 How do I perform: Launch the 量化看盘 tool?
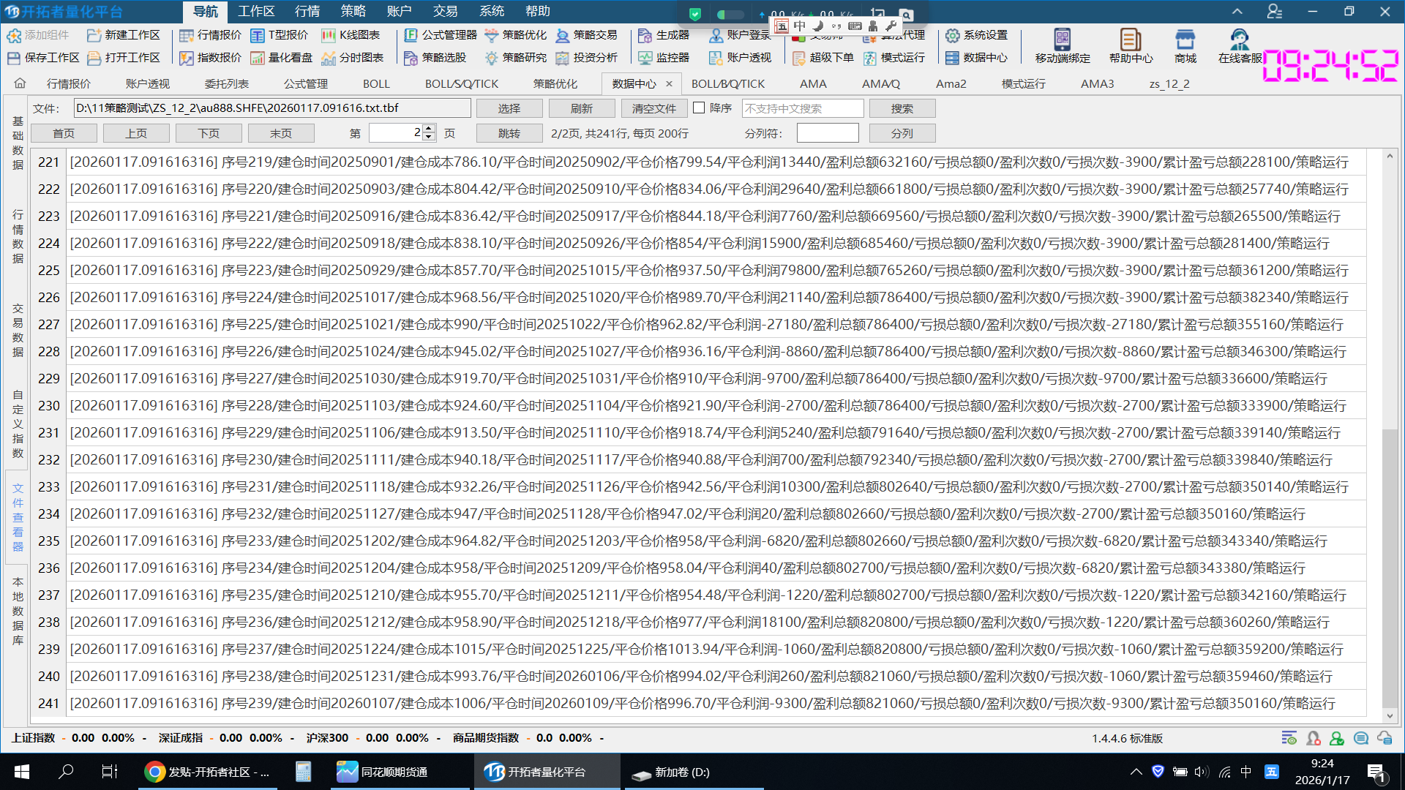[x=282, y=58]
